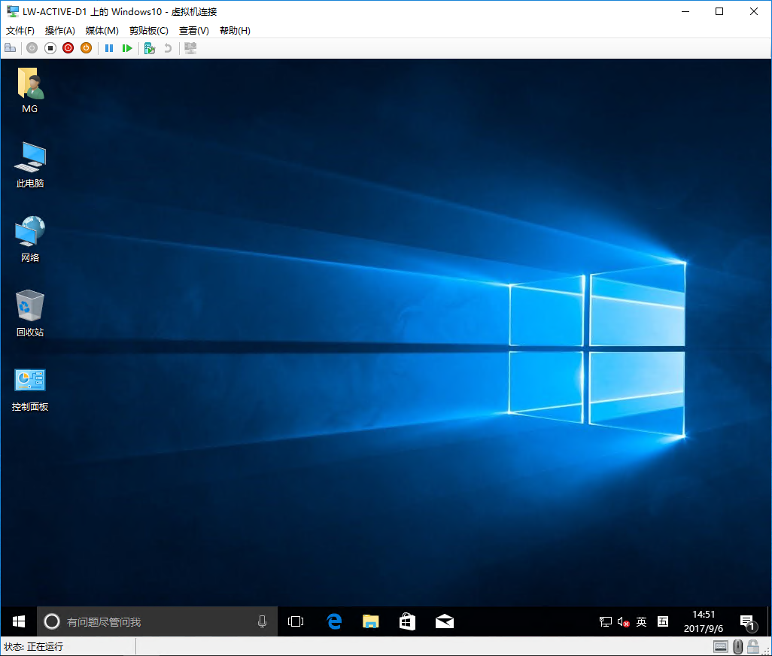Switch input language via 英 indicator
Screen dimensions: 772x656
[641, 621]
